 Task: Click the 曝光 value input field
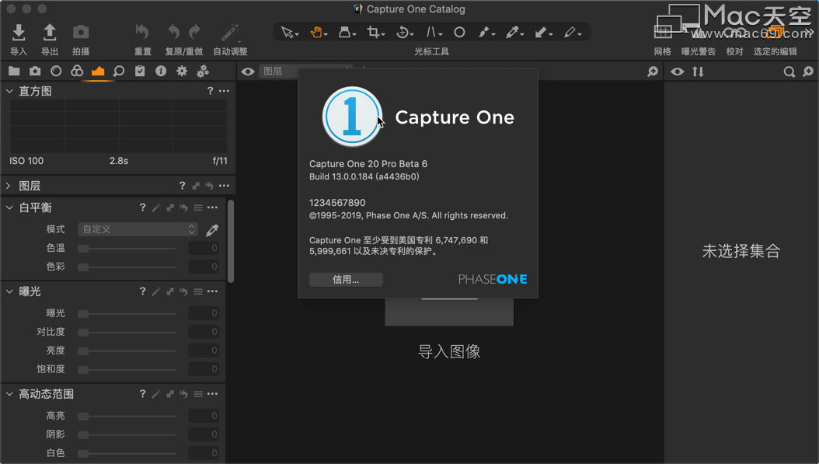pyautogui.click(x=204, y=313)
